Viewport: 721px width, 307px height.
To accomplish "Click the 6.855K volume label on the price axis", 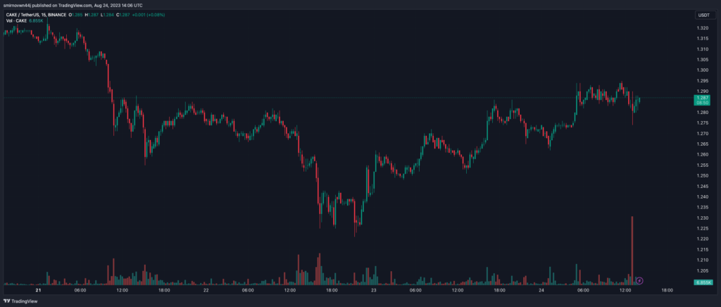I will coord(703,282).
